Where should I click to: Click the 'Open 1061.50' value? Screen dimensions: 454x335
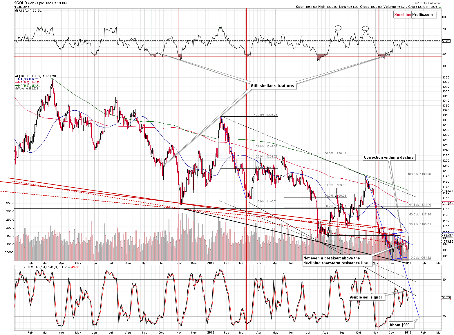pos(306,7)
